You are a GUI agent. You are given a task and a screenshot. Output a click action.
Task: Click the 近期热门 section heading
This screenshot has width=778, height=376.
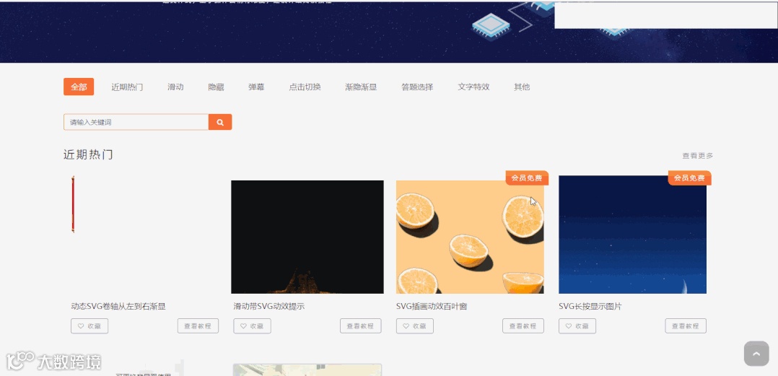(x=88, y=154)
